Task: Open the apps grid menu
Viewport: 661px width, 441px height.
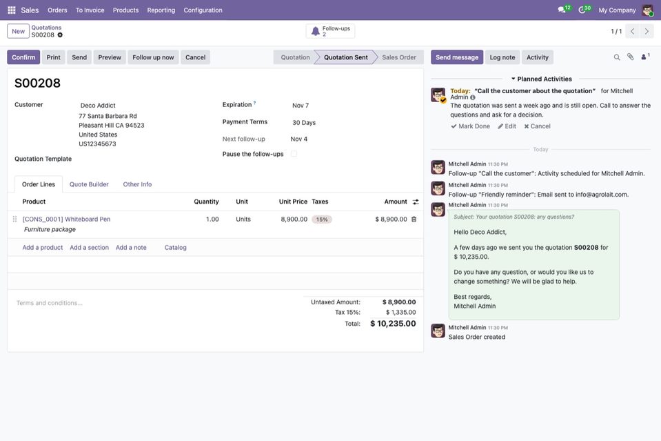Action: (x=12, y=10)
